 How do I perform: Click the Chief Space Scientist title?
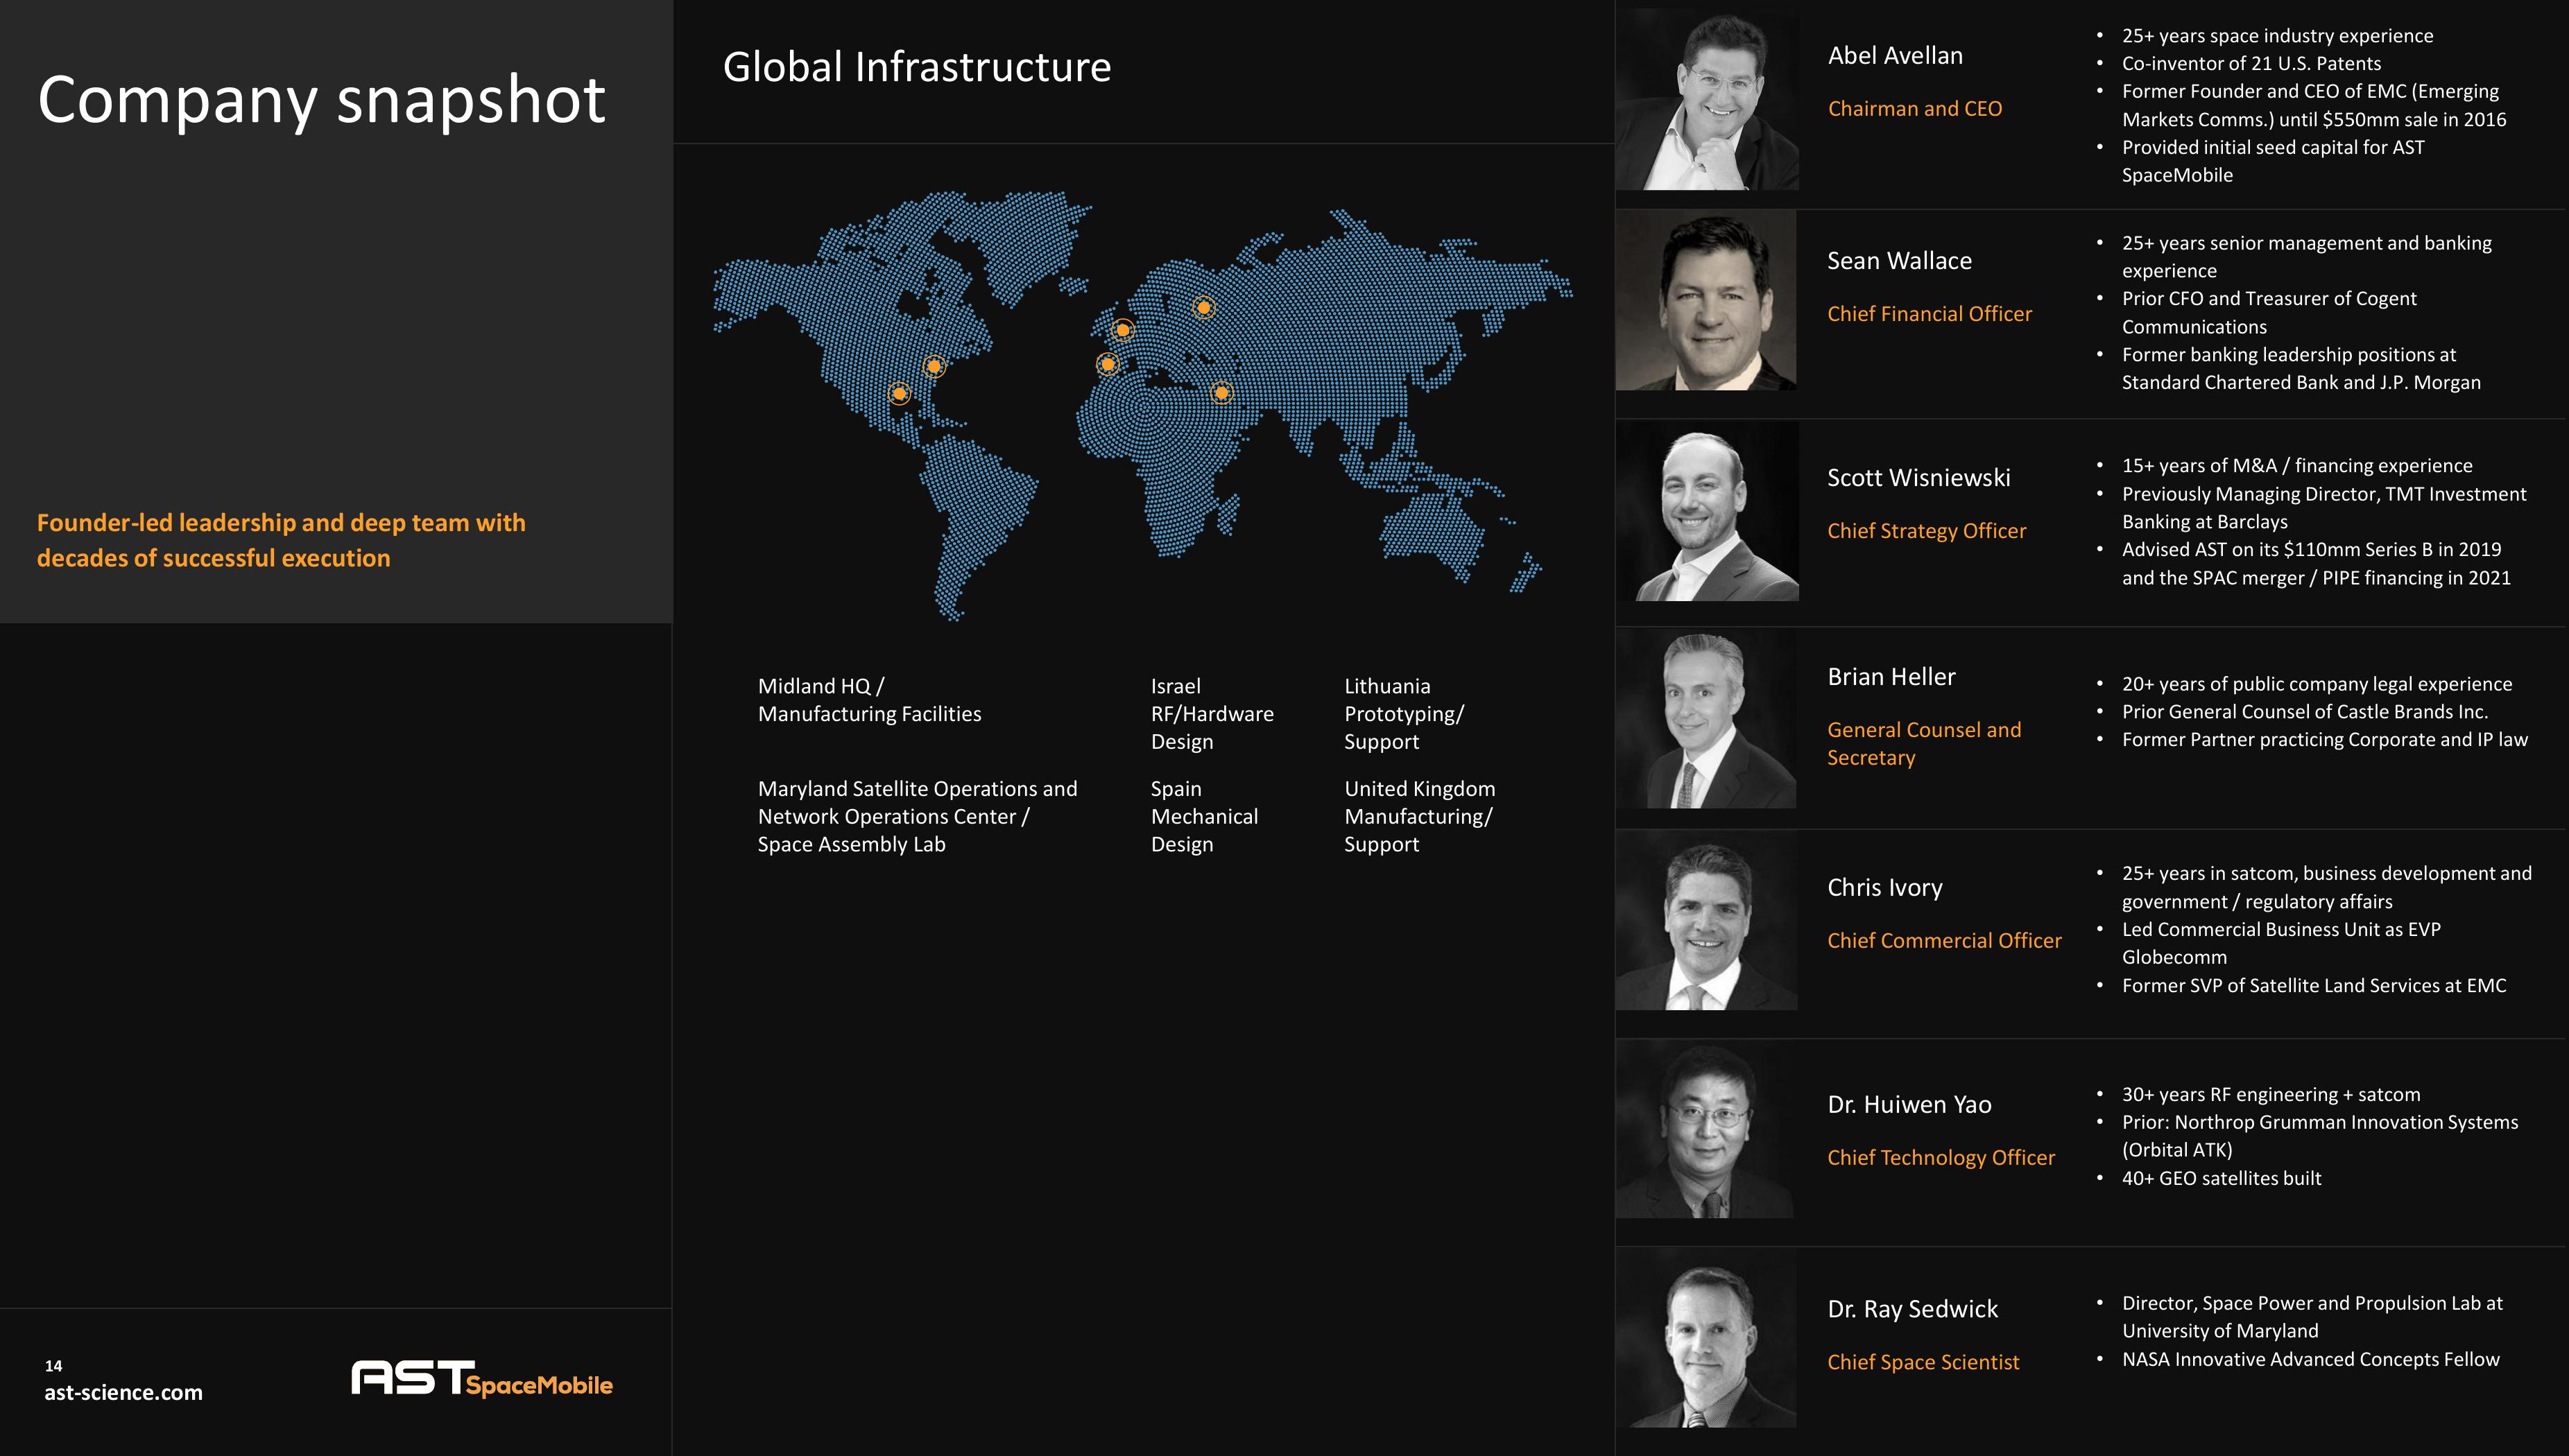pyautogui.click(x=1923, y=1363)
